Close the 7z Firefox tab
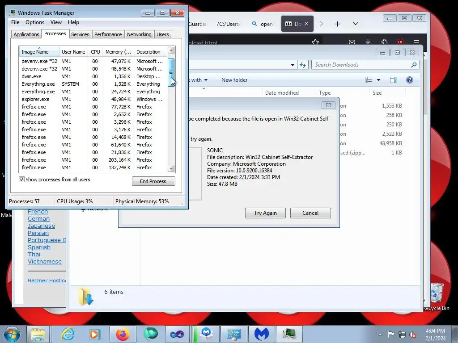Screen dimensions: 458x343 tap(306, 24)
